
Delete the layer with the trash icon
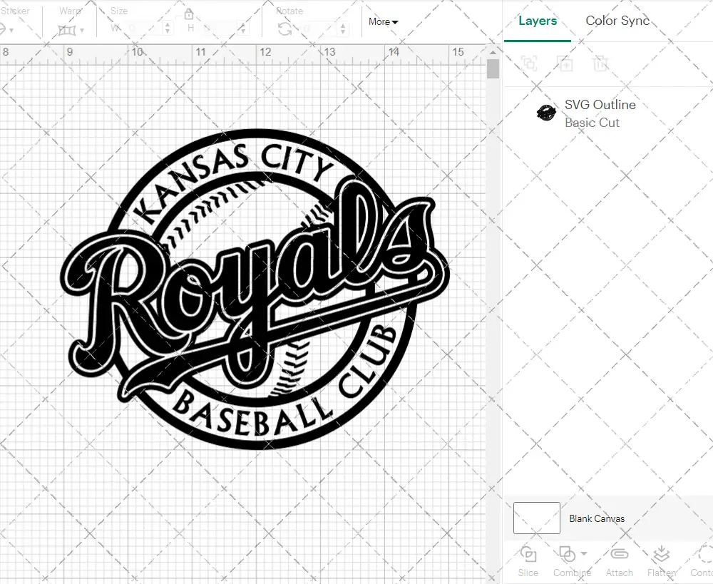tap(601, 63)
